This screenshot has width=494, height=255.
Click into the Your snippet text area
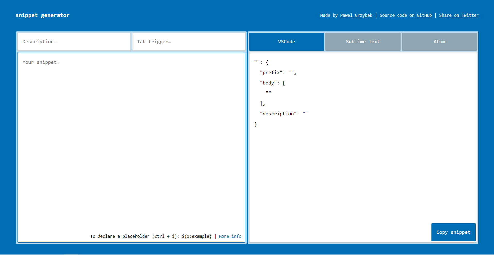[x=131, y=147]
